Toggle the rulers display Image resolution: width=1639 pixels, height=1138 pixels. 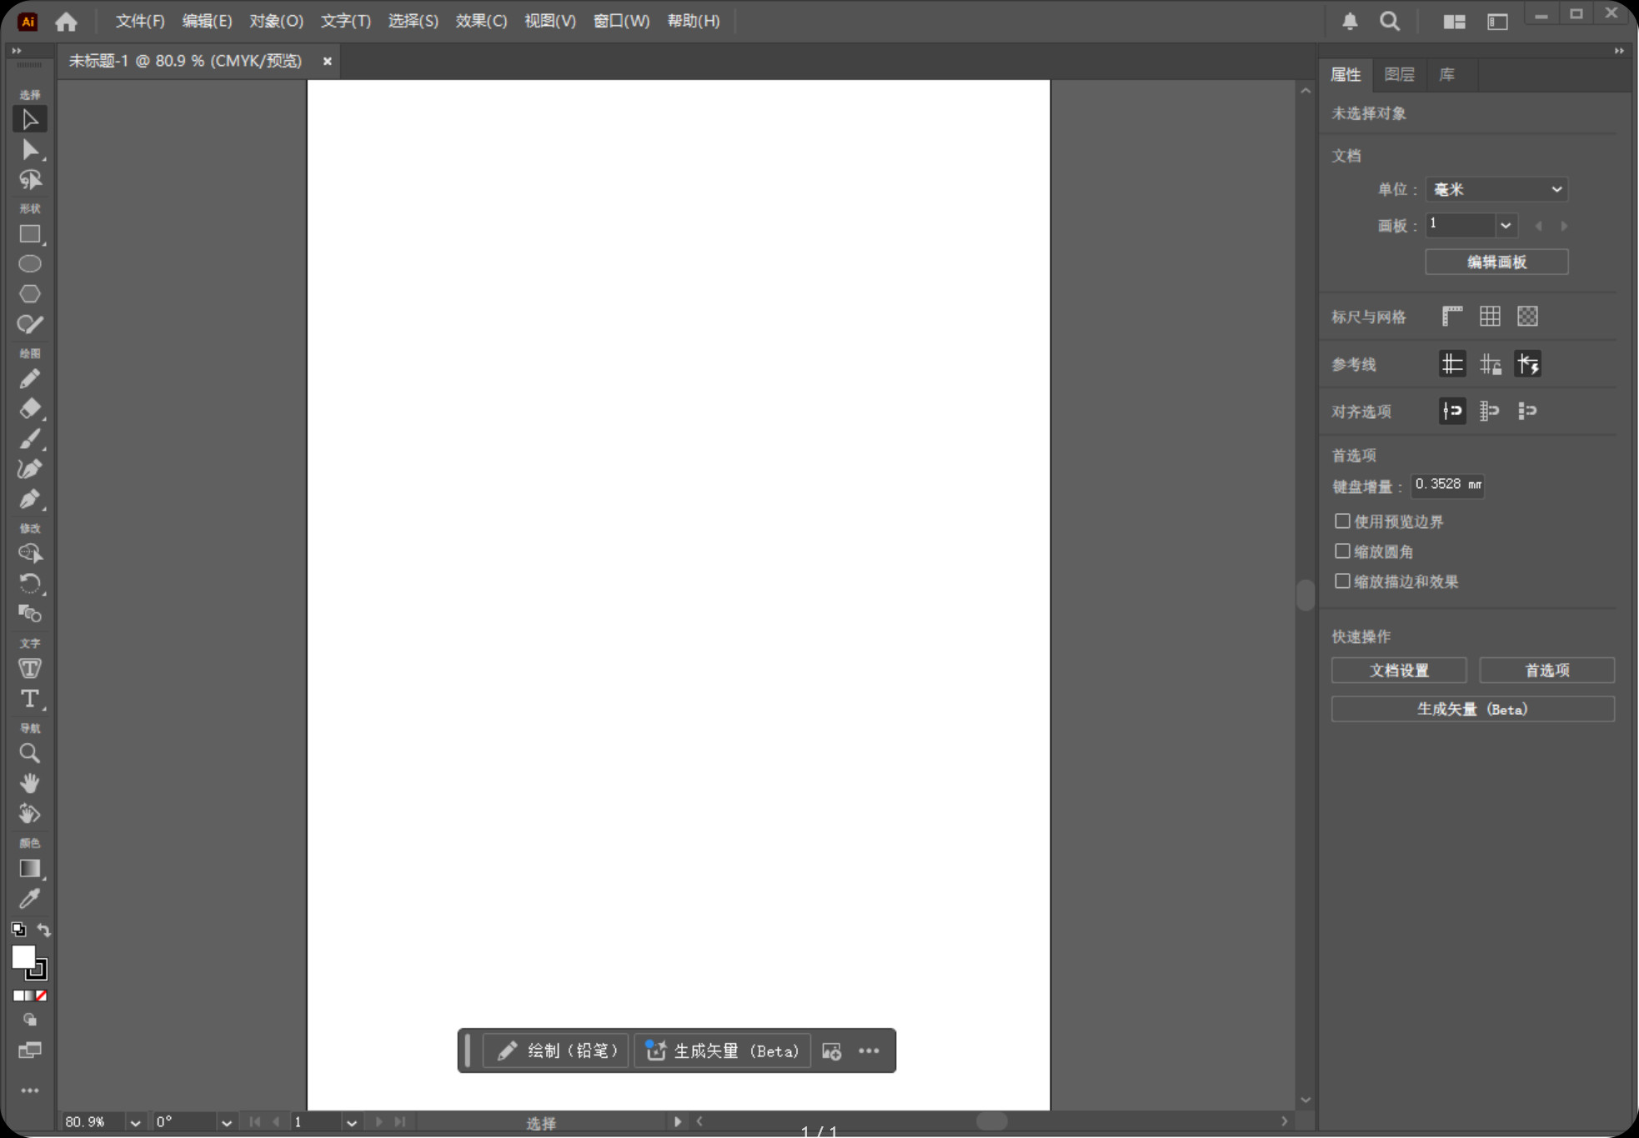coord(1452,317)
